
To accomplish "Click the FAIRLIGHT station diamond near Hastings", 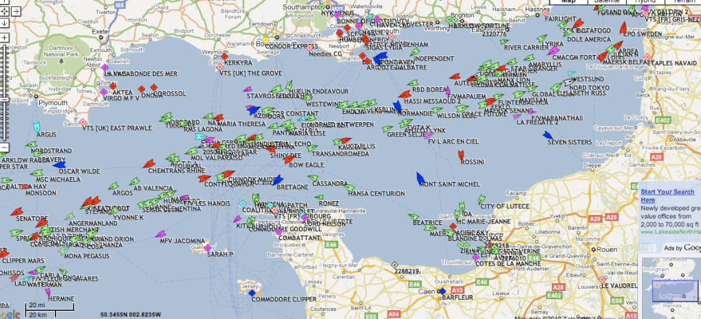I will click(x=545, y=12).
